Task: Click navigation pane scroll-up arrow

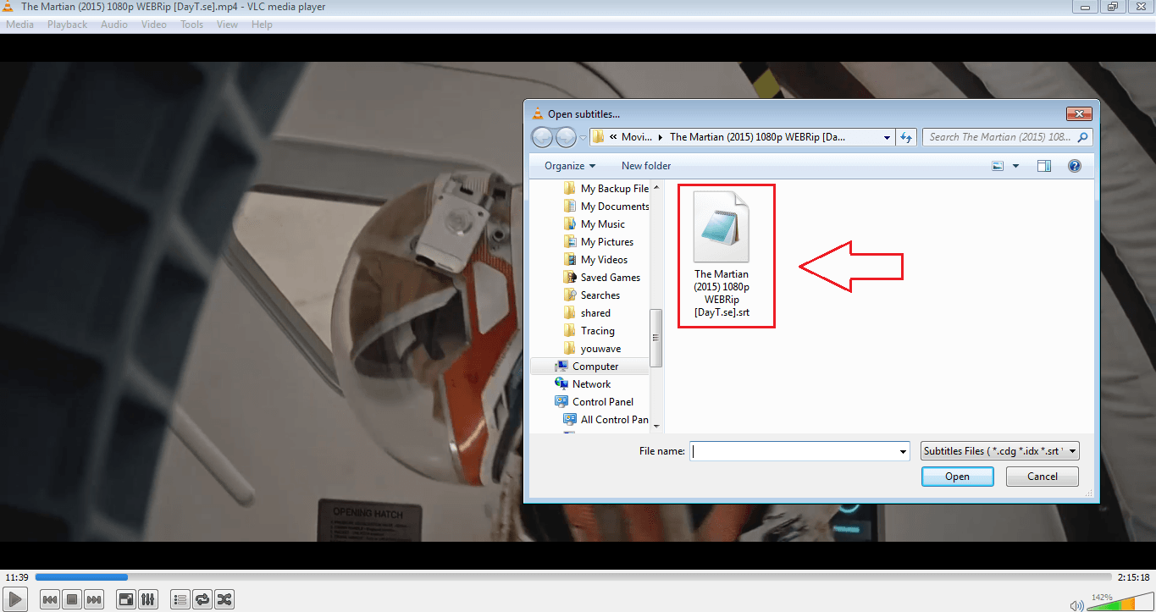Action: [x=656, y=185]
